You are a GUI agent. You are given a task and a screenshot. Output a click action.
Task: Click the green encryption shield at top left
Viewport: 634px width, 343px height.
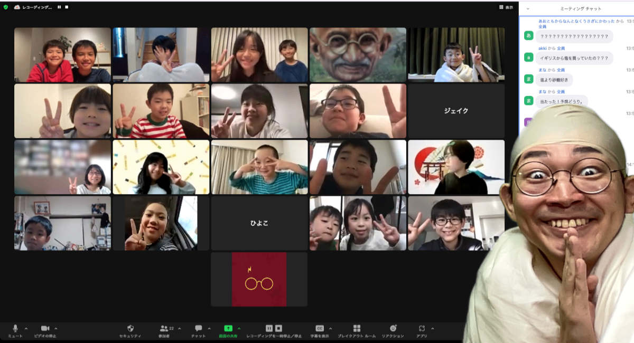coord(6,7)
